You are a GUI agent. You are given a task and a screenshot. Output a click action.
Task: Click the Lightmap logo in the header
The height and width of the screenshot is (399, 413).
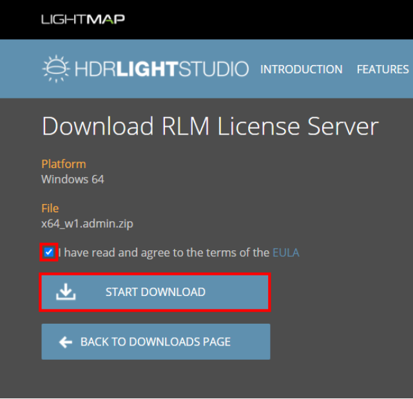click(x=83, y=19)
